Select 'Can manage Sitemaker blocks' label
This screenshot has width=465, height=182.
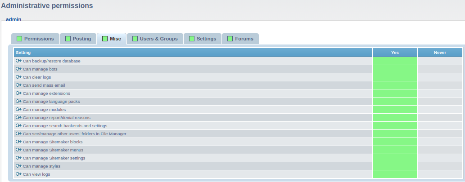[x=53, y=142]
